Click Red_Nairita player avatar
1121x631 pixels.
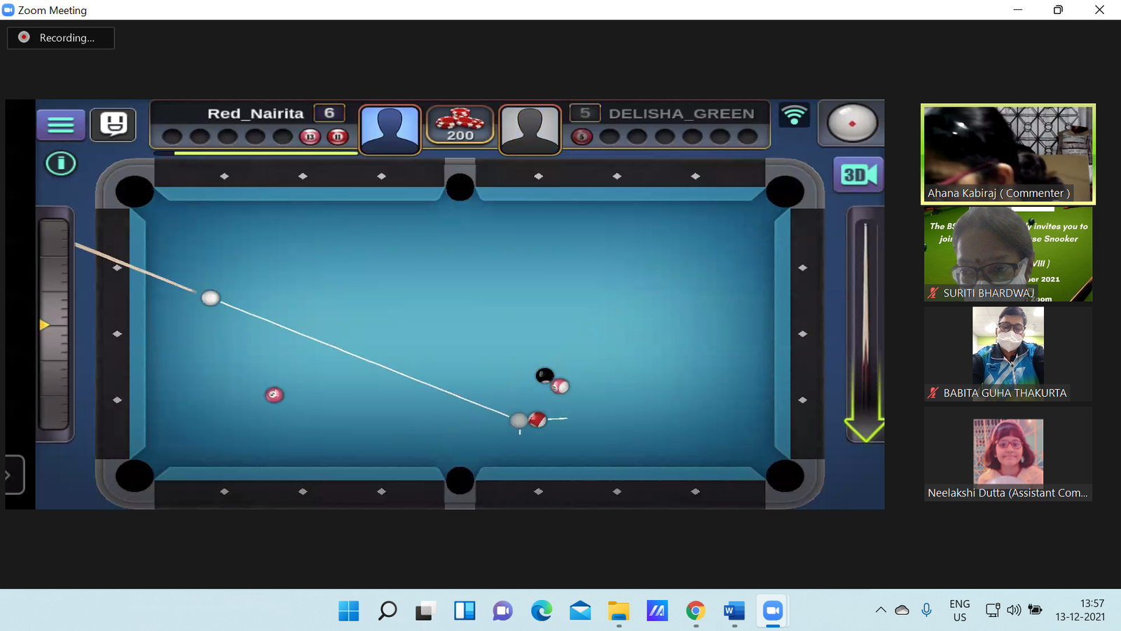pyautogui.click(x=390, y=129)
